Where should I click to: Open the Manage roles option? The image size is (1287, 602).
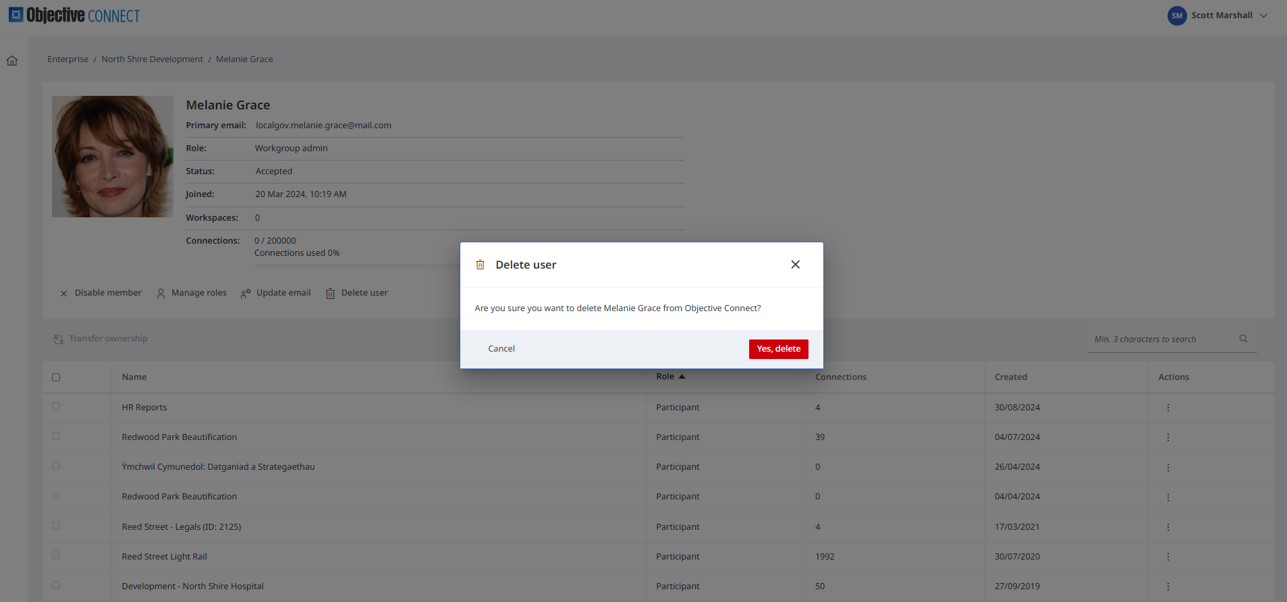(x=192, y=293)
